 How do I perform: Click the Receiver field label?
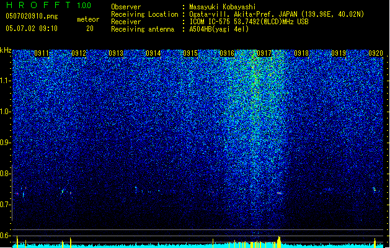(126, 22)
